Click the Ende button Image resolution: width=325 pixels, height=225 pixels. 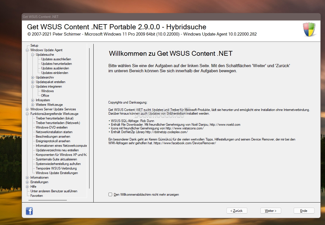pyautogui.click(x=304, y=211)
